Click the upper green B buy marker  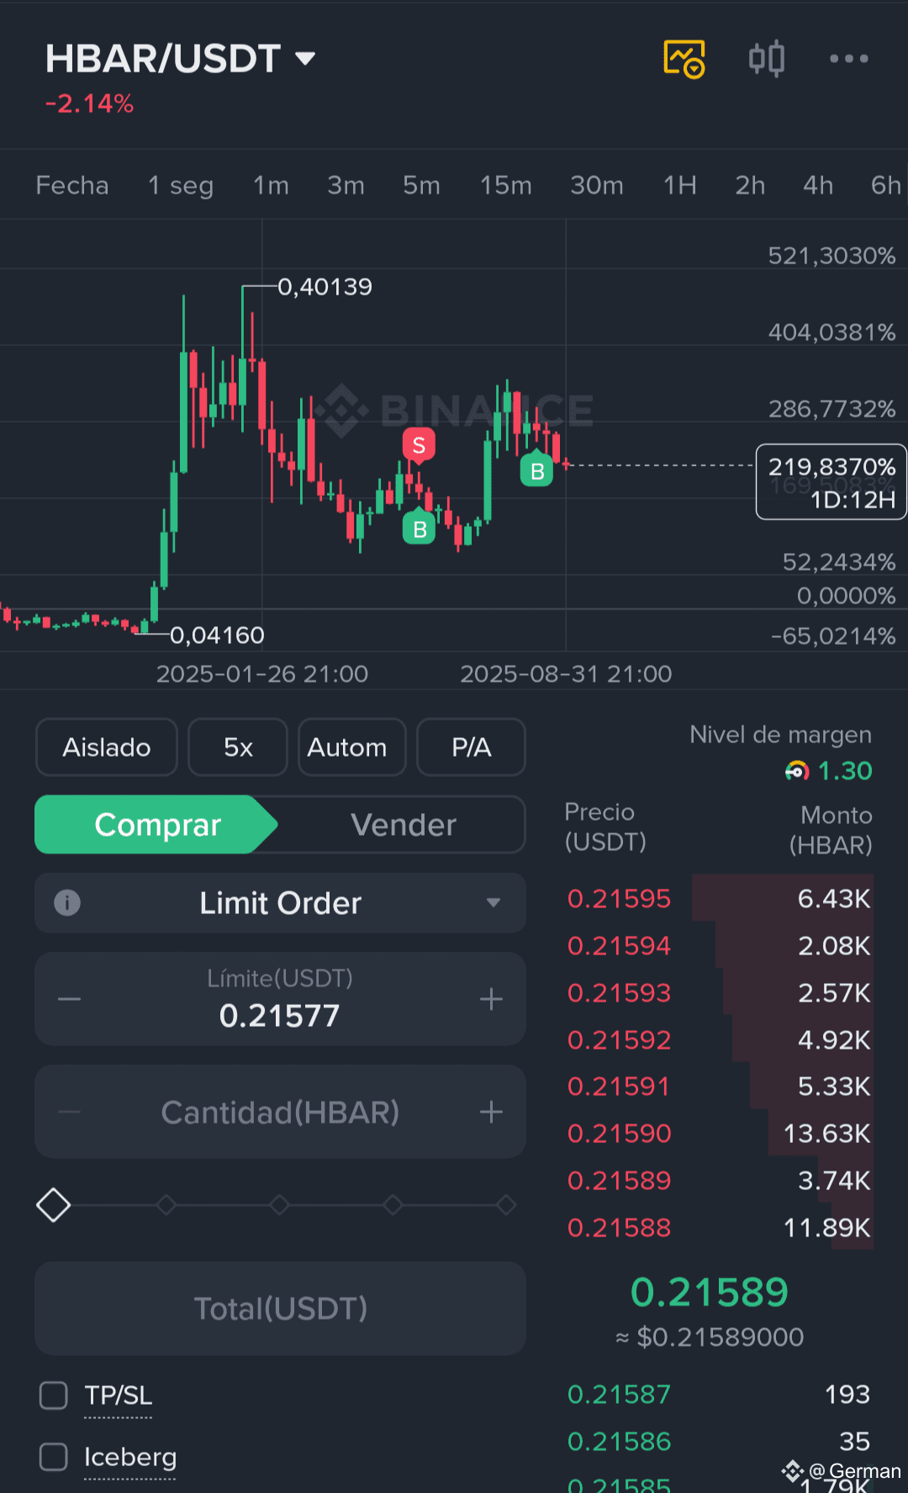(536, 470)
